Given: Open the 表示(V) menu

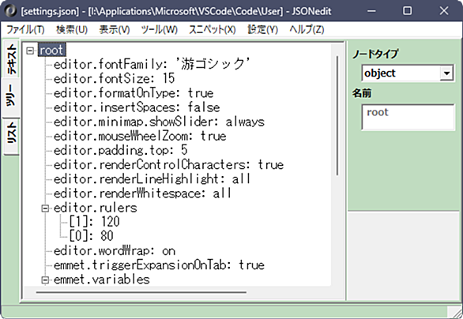Looking at the screenshot, I should point(115,29).
